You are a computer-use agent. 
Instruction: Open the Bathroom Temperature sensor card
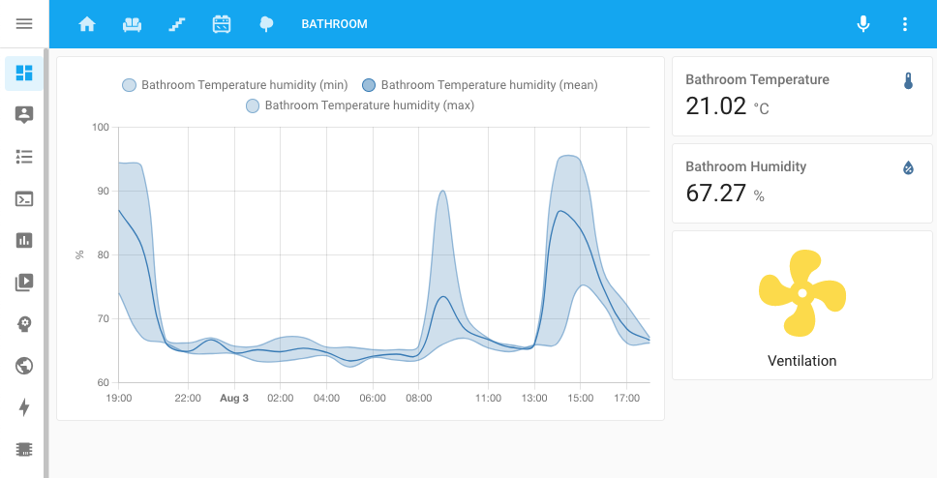coord(801,96)
